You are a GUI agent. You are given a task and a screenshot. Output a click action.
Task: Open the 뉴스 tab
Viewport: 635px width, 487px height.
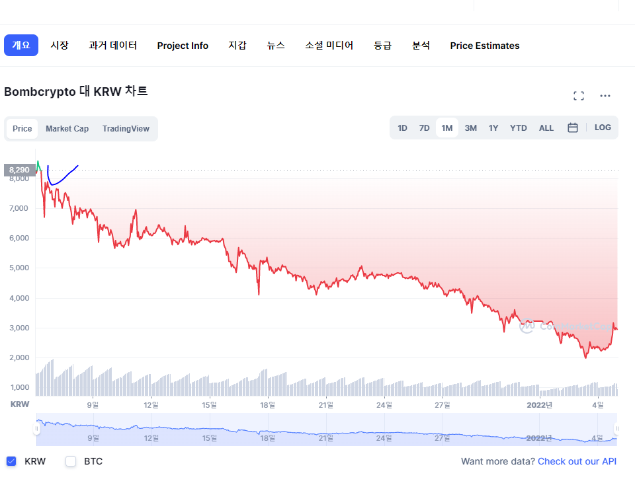coord(276,46)
